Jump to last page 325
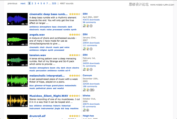This screenshot has height=119, width=177. pyautogui.click(x=54, y=4)
